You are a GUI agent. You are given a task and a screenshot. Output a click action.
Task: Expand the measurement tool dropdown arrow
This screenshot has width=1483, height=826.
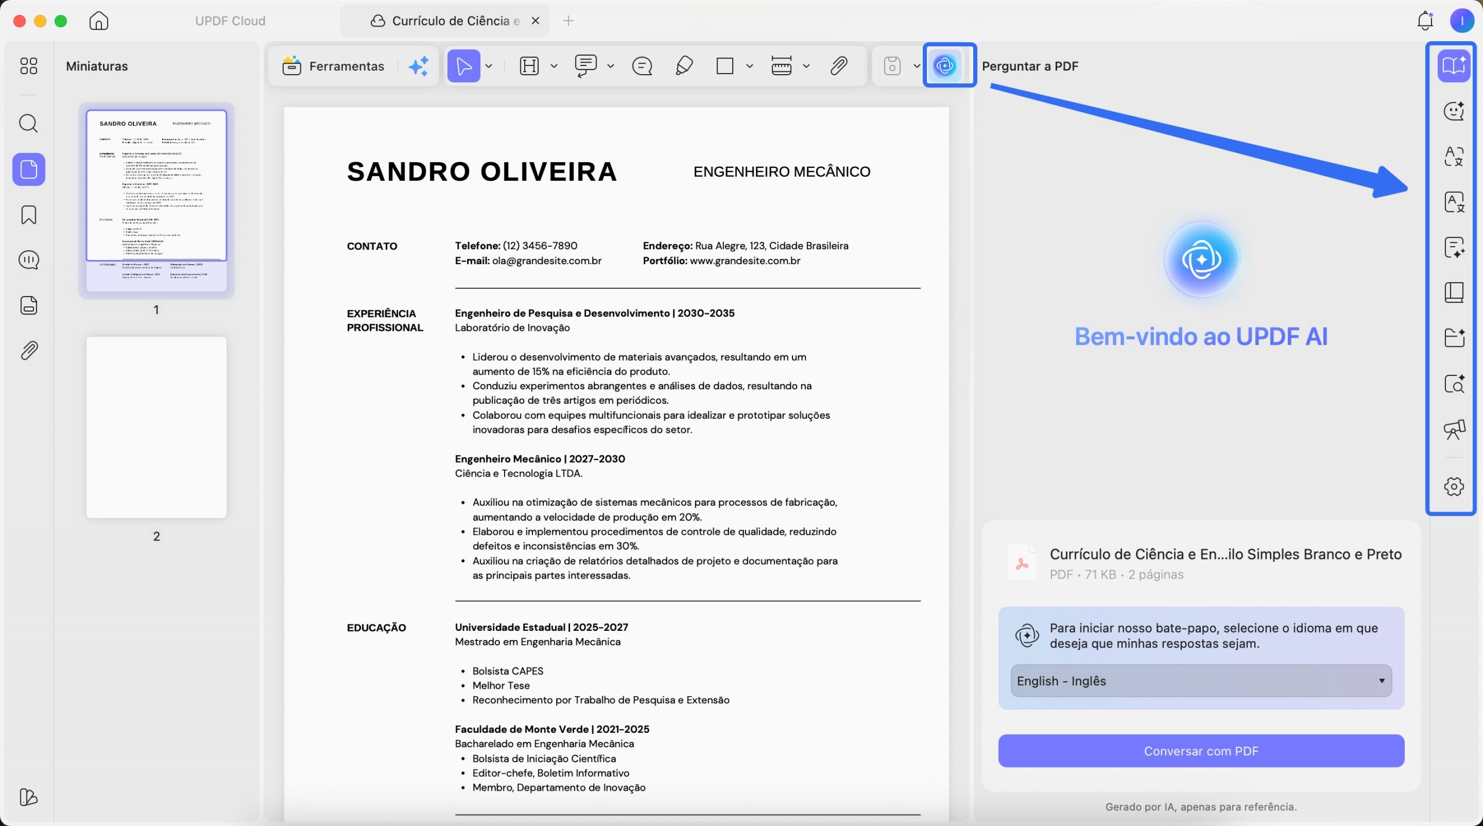(x=806, y=66)
